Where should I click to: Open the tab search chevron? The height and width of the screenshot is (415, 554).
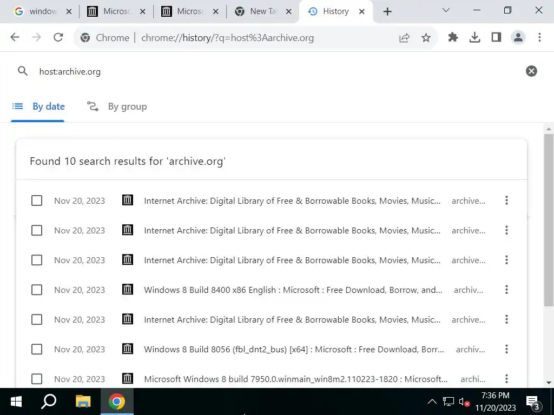pos(446,10)
